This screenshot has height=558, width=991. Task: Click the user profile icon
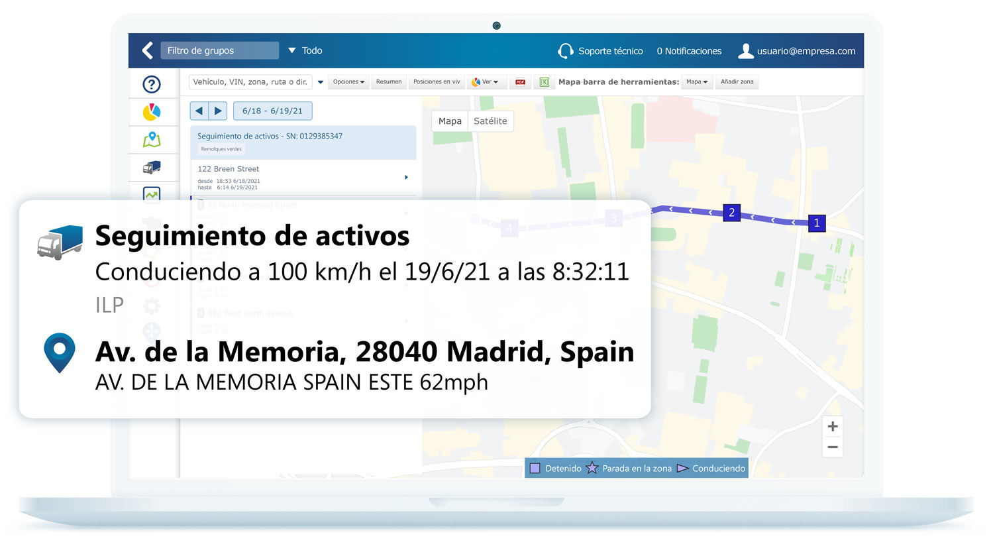point(746,51)
